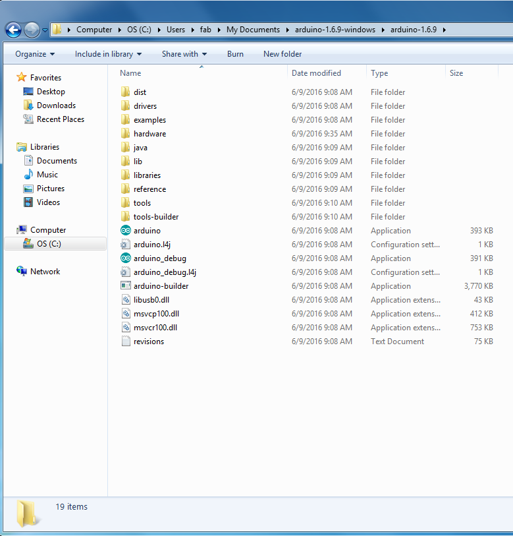Click 3,770 KB size of arduino-builder

(x=478, y=285)
